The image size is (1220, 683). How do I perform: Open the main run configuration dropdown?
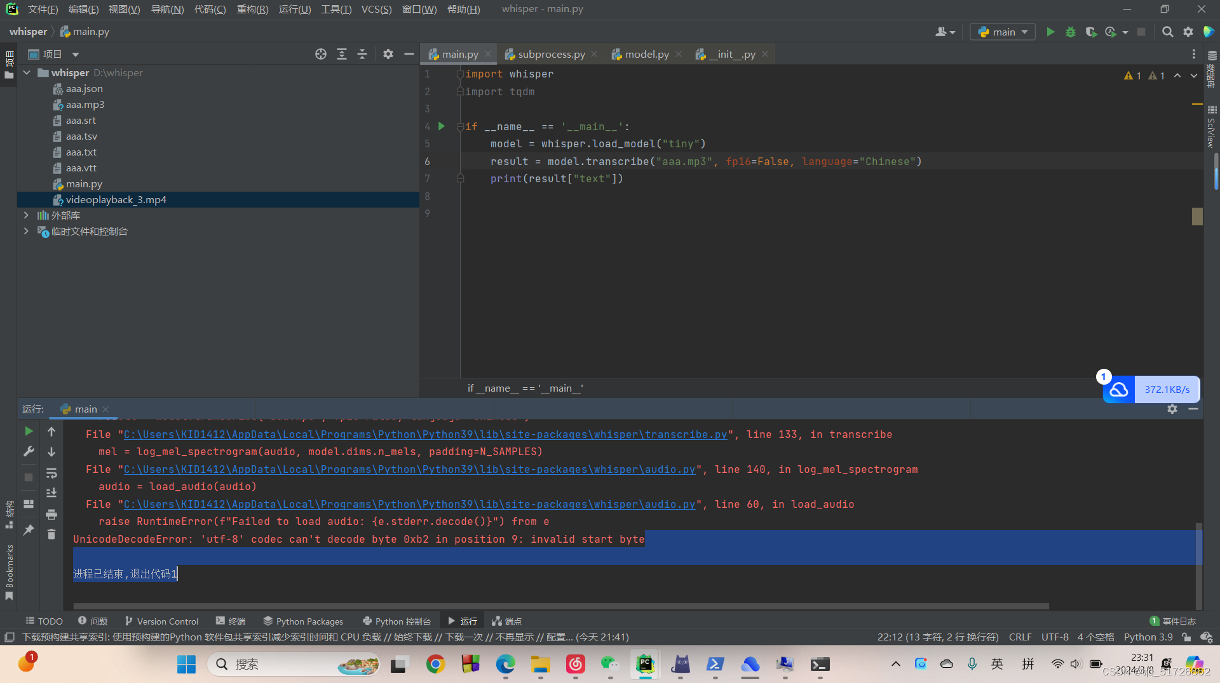coord(1002,32)
